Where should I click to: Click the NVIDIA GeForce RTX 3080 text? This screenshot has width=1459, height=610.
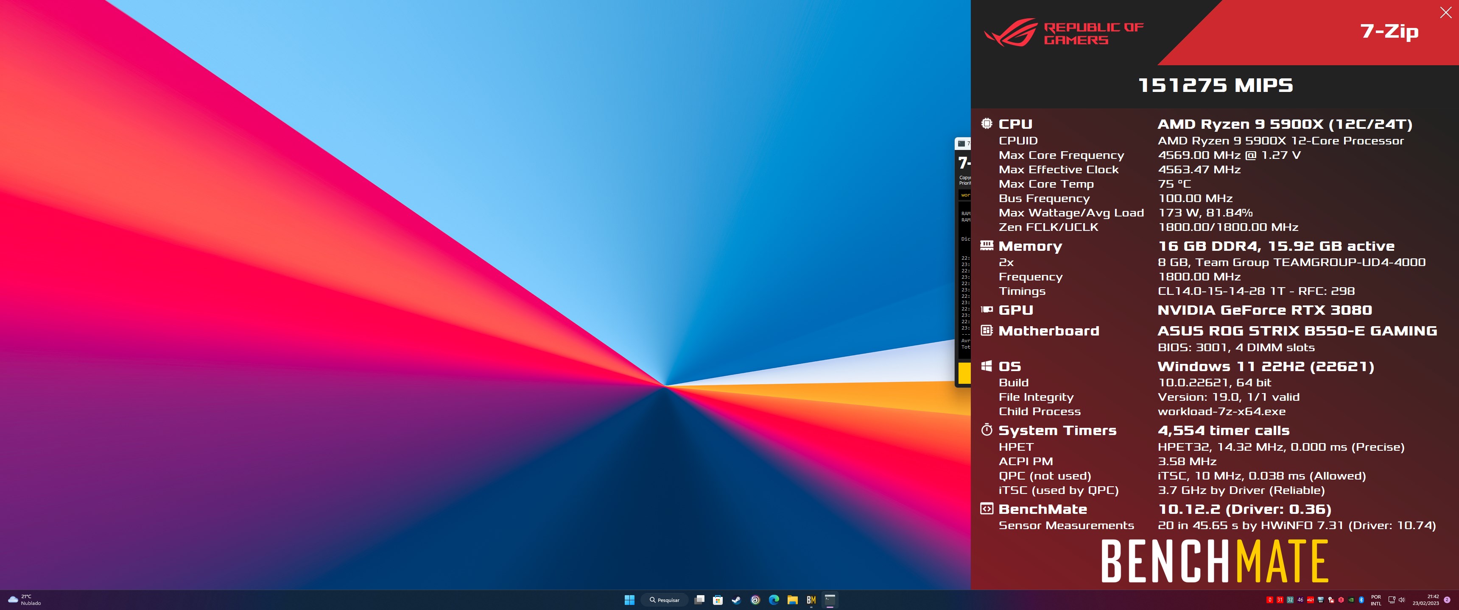pos(1265,310)
